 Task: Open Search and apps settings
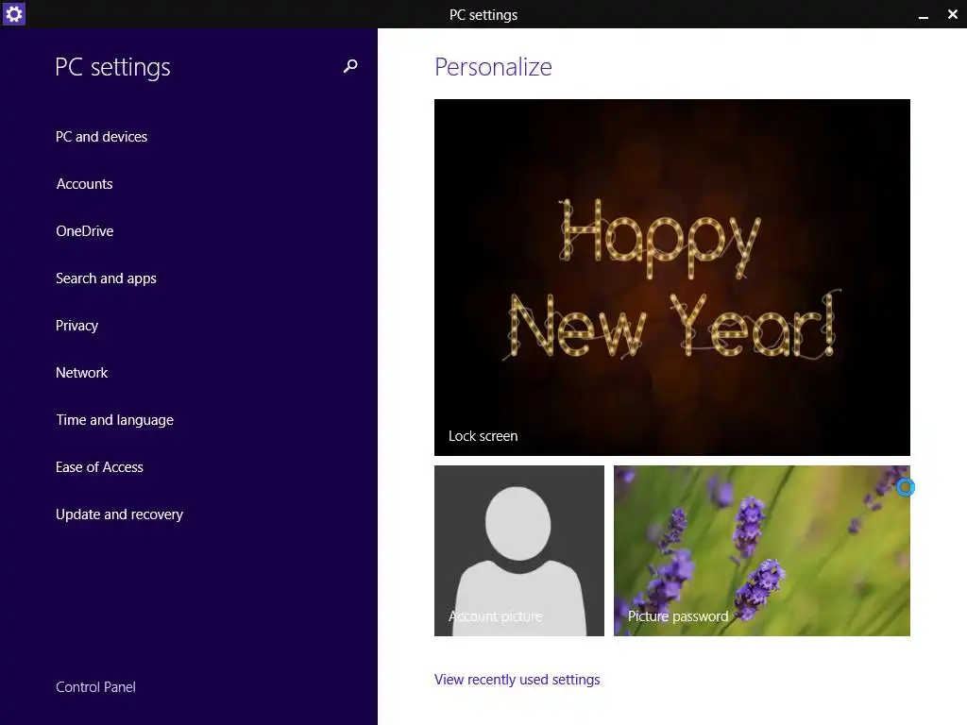pos(106,278)
